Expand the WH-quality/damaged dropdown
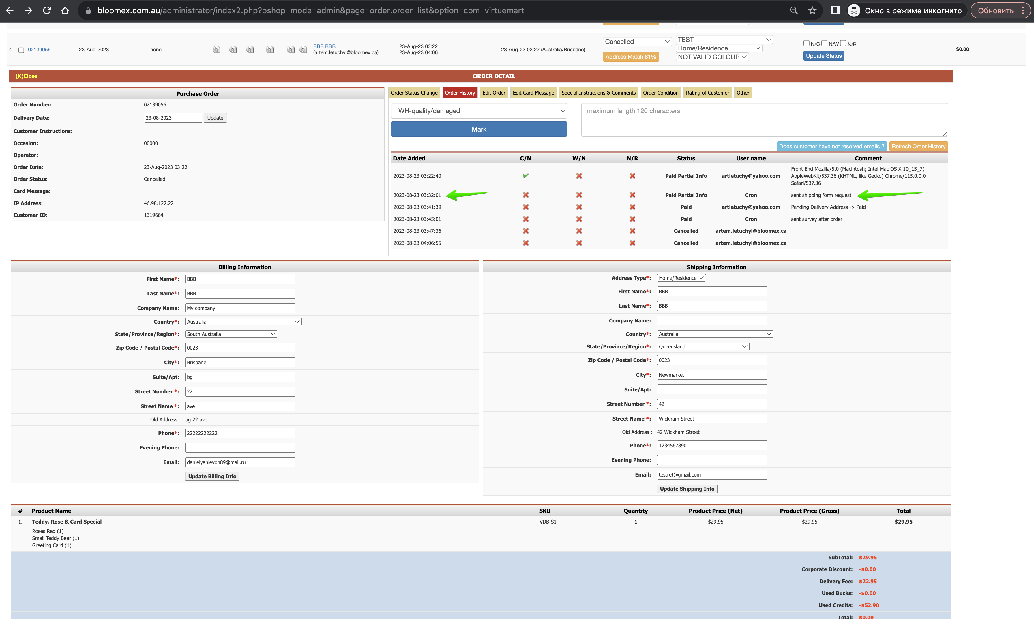 pyautogui.click(x=479, y=111)
